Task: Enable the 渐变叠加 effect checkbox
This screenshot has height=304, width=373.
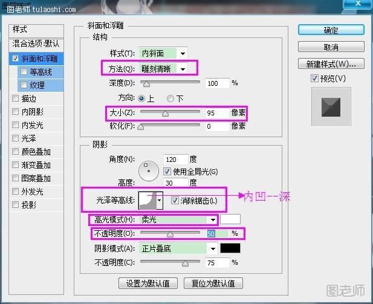Action: pyautogui.click(x=16, y=164)
